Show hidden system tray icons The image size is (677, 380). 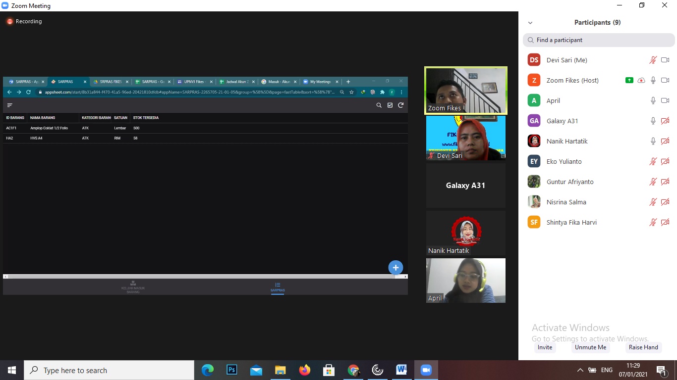(x=580, y=370)
